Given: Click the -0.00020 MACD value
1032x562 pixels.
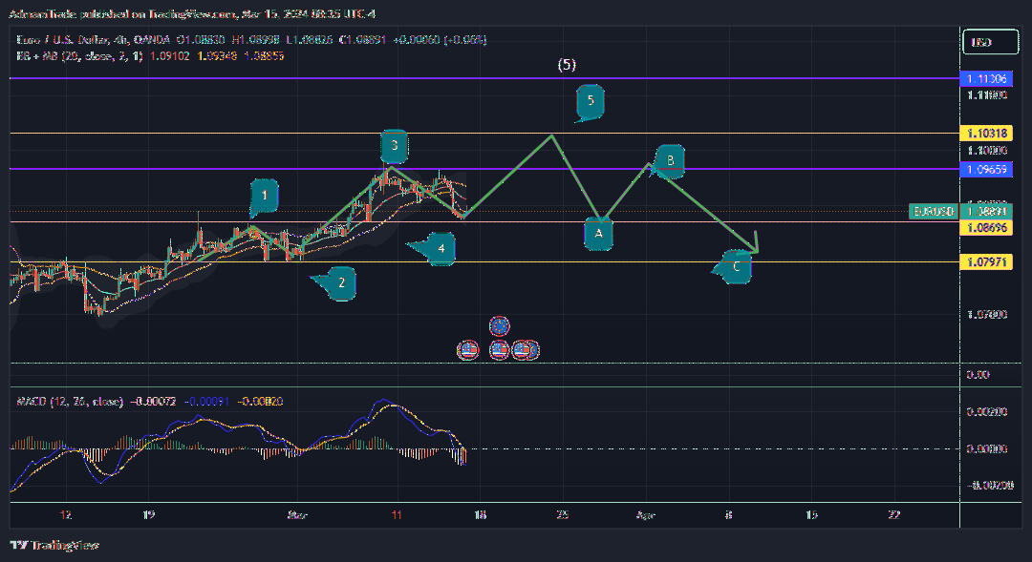Looking at the screenshot, I should pyautogui.click(x=260, y=402).
